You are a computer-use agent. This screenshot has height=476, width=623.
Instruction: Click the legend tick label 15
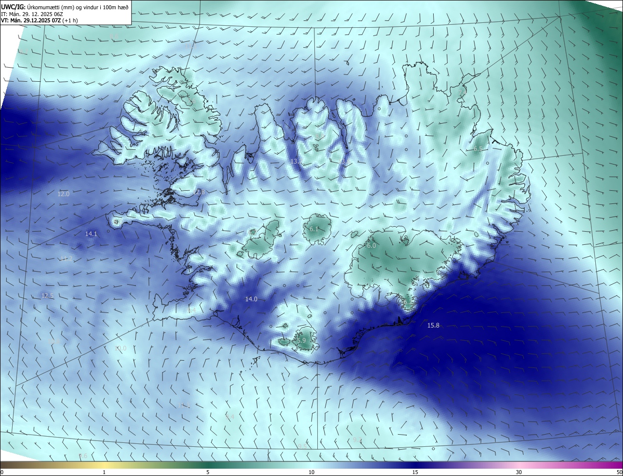pos(415,472)
